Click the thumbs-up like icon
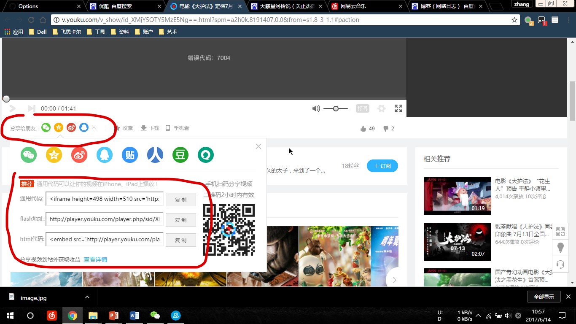This screenshot has height=324, width=576. click(x=363, y=129)
